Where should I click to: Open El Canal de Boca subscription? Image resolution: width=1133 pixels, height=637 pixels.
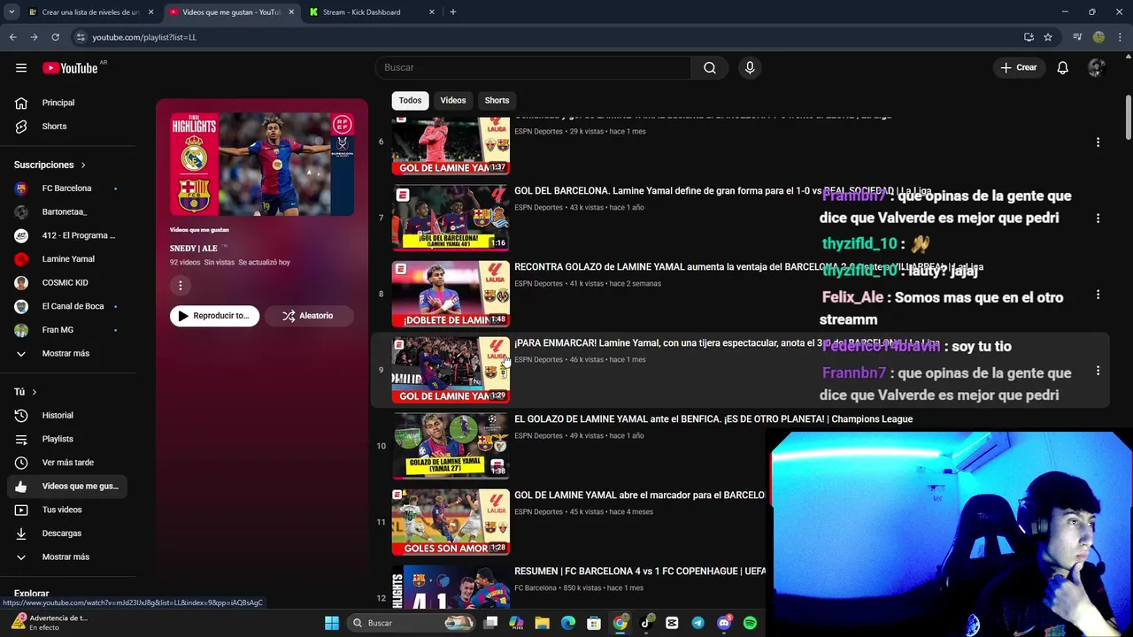(x=67, y=306)
